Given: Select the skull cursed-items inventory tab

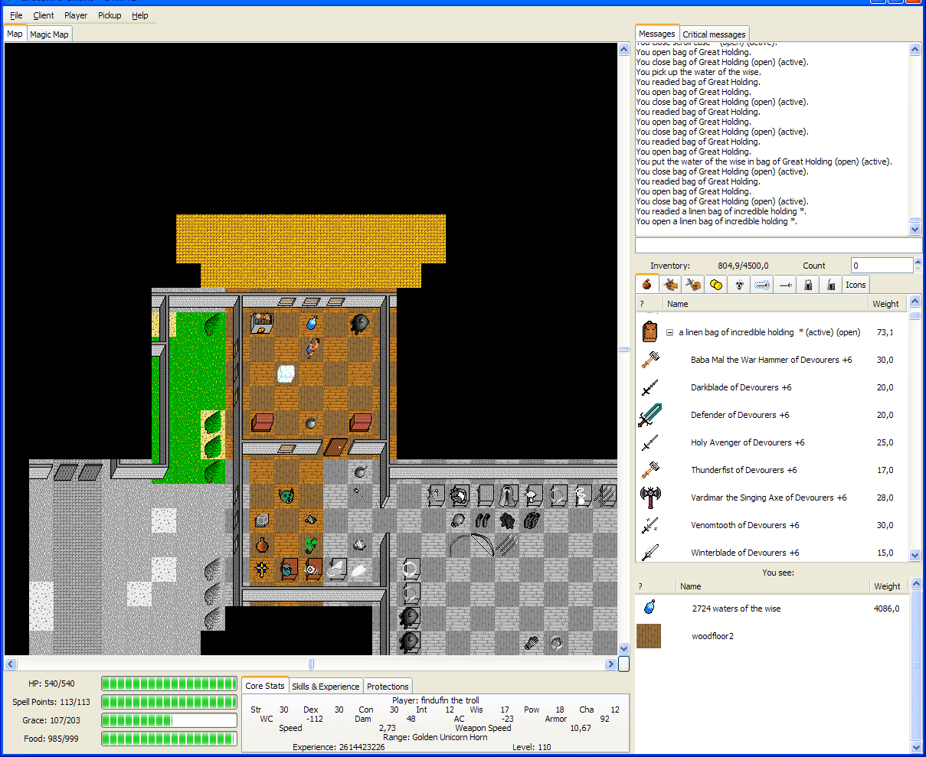Looking at the screenshot, I should tap(739, 284).
